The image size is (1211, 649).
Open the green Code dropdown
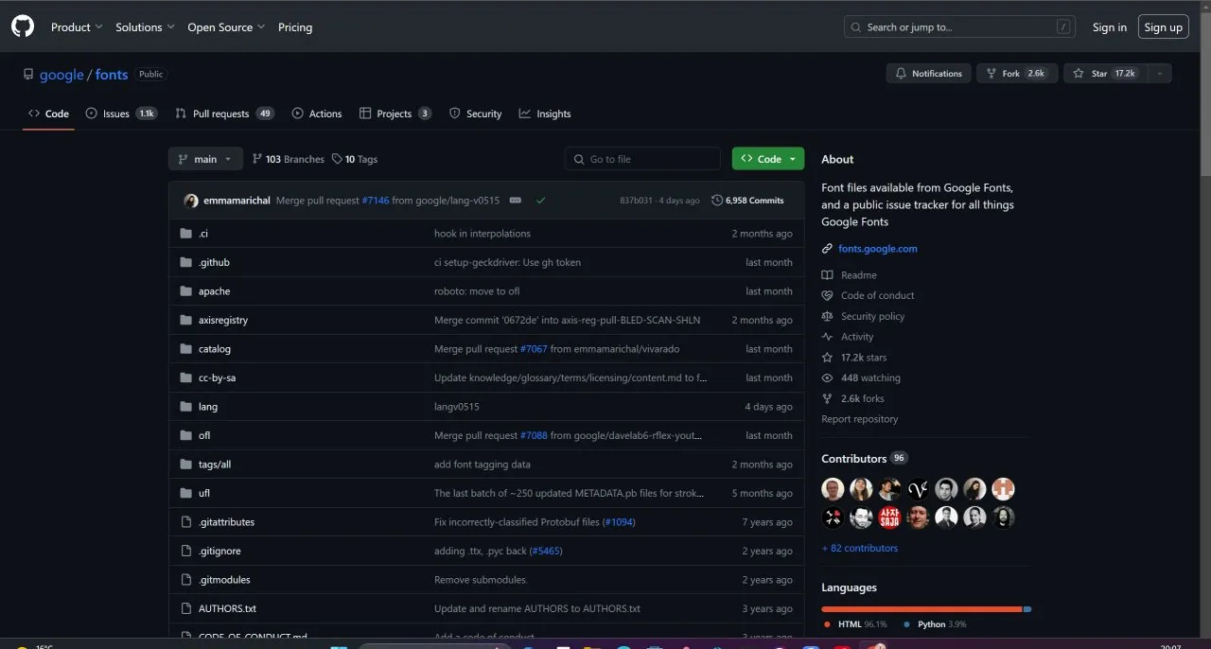click(768, 159)
